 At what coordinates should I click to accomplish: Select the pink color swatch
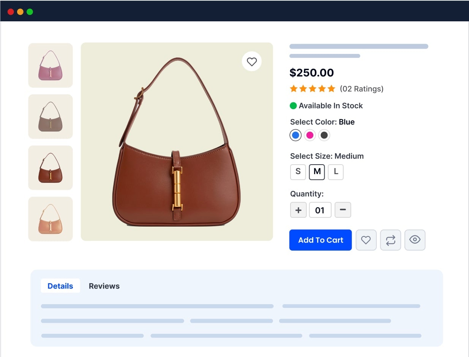pos(310,135)
